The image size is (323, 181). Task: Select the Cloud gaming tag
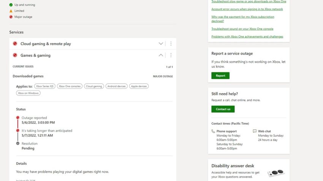[x=94, y=86]
